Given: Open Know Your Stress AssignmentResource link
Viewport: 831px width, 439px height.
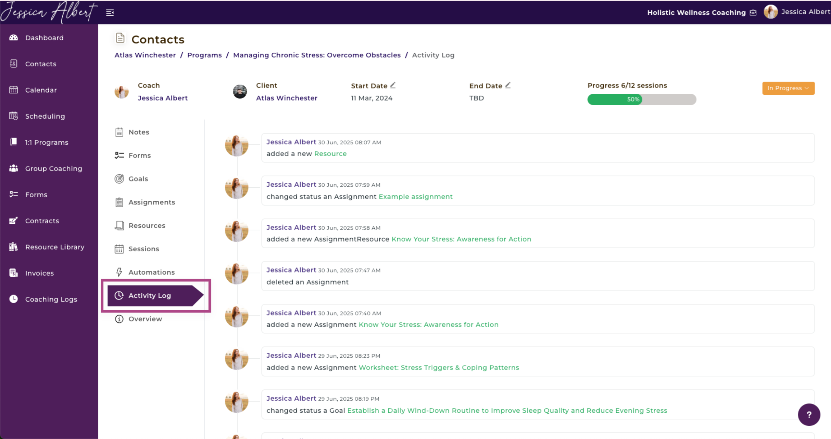Looking at the screenshot, I should click(x=461, y=239).
